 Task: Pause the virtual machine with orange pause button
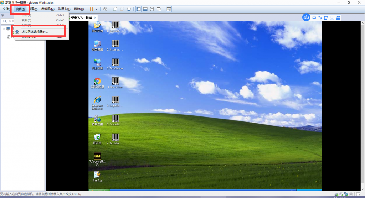tap(92, 9)
